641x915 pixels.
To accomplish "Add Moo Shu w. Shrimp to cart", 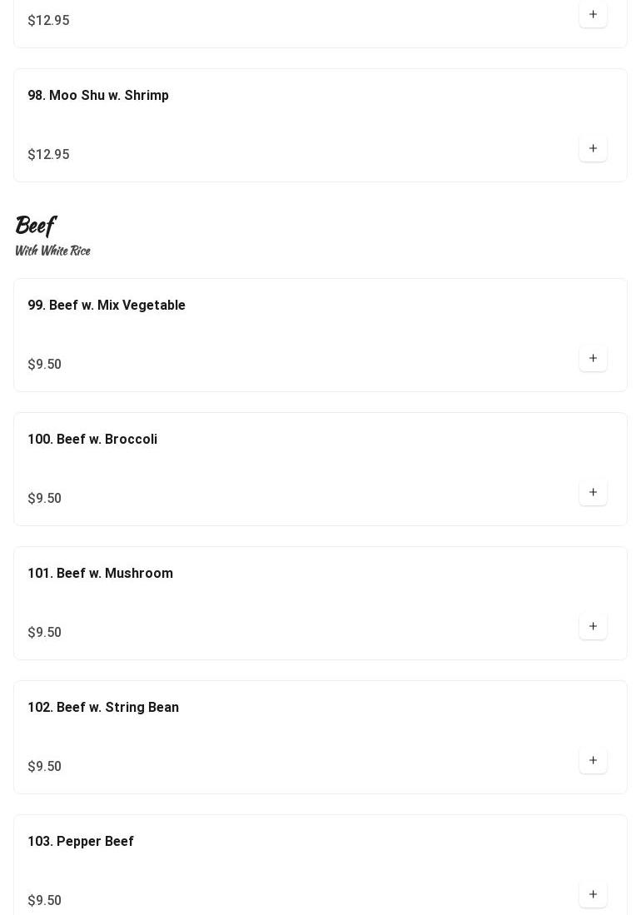I will click(593, 149).
